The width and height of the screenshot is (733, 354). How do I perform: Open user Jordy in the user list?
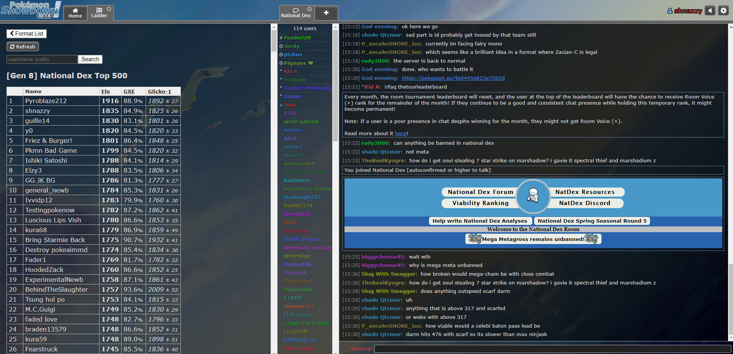click(305, 46)
